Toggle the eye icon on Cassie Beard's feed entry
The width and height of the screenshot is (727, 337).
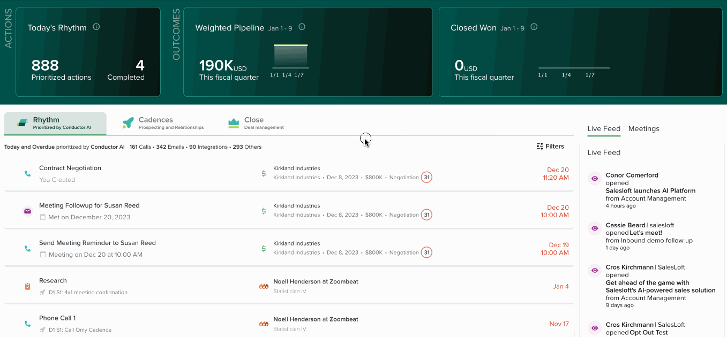(594, 228)
